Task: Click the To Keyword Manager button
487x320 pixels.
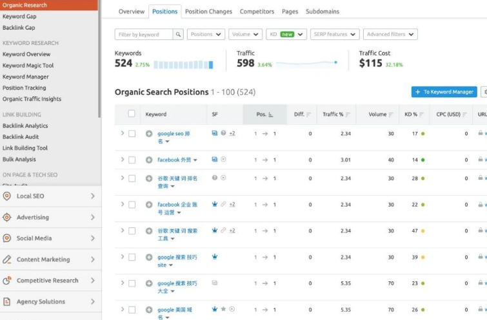Action: tap(444, 92)
